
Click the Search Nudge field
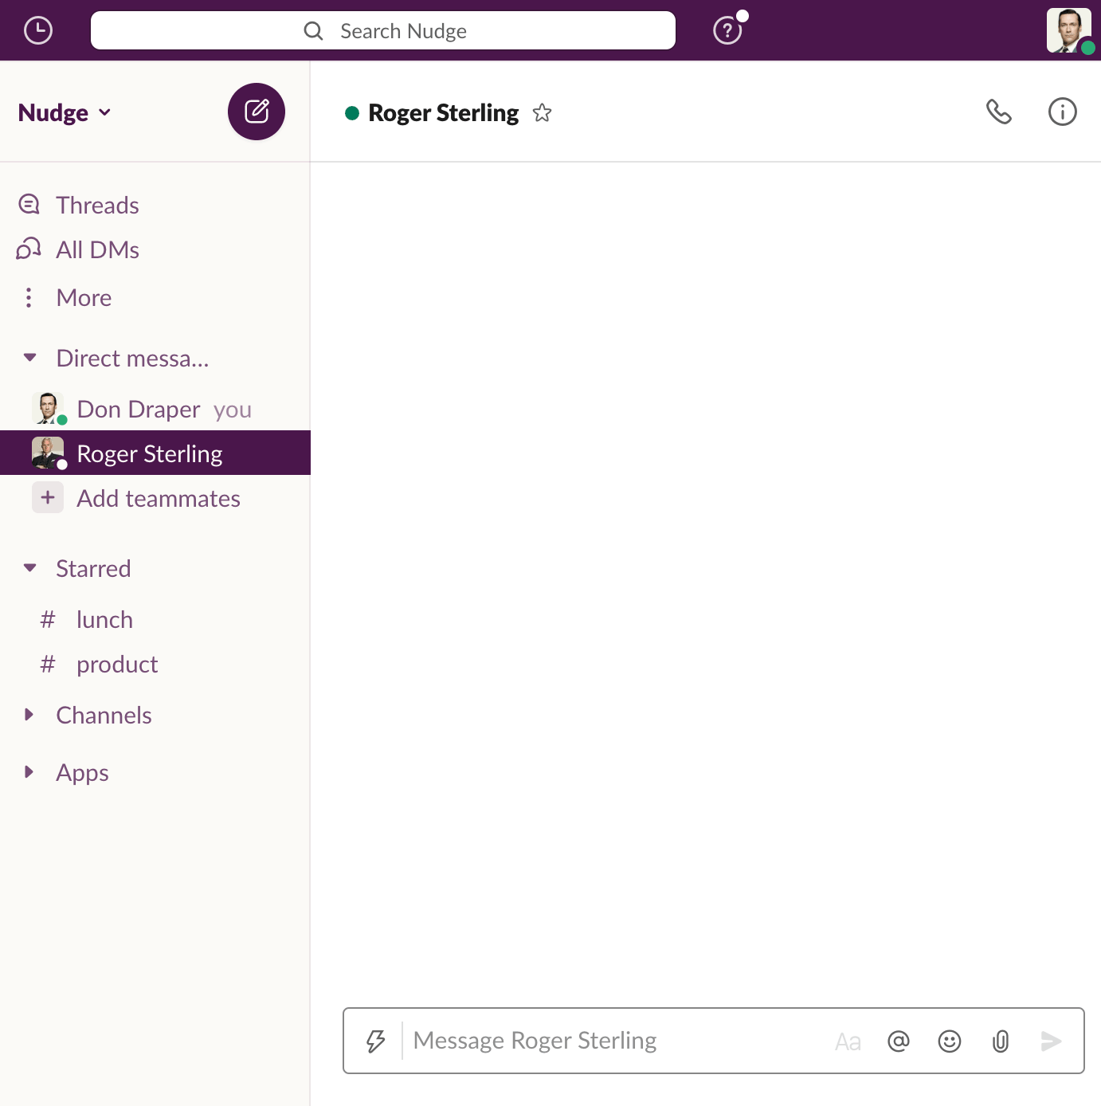coord(383,31)
